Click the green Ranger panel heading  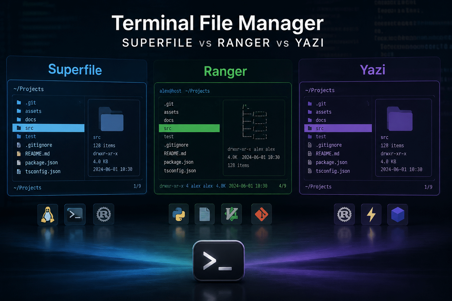[225, 71]
